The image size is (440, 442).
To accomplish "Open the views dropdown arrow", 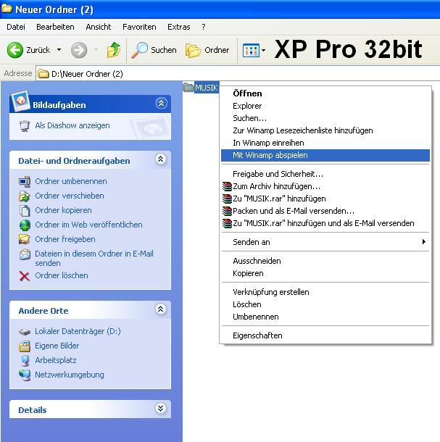I will 263,51.
